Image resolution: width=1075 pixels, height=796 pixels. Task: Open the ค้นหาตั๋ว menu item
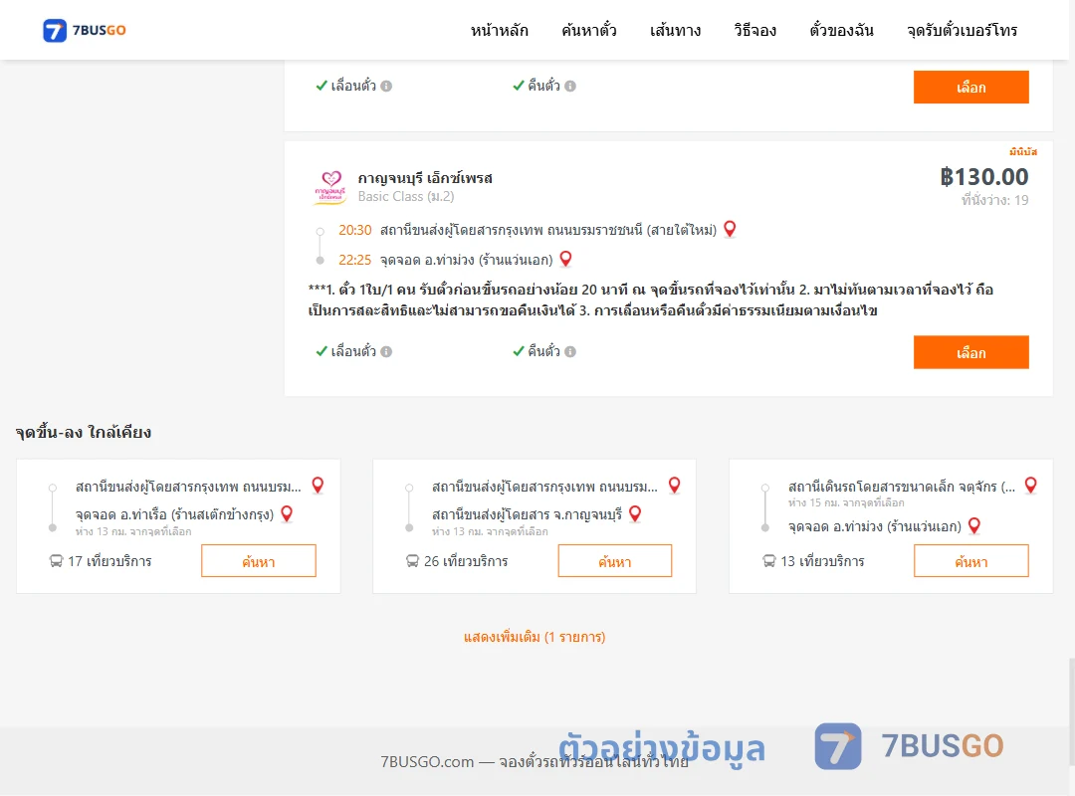(589, 30)
